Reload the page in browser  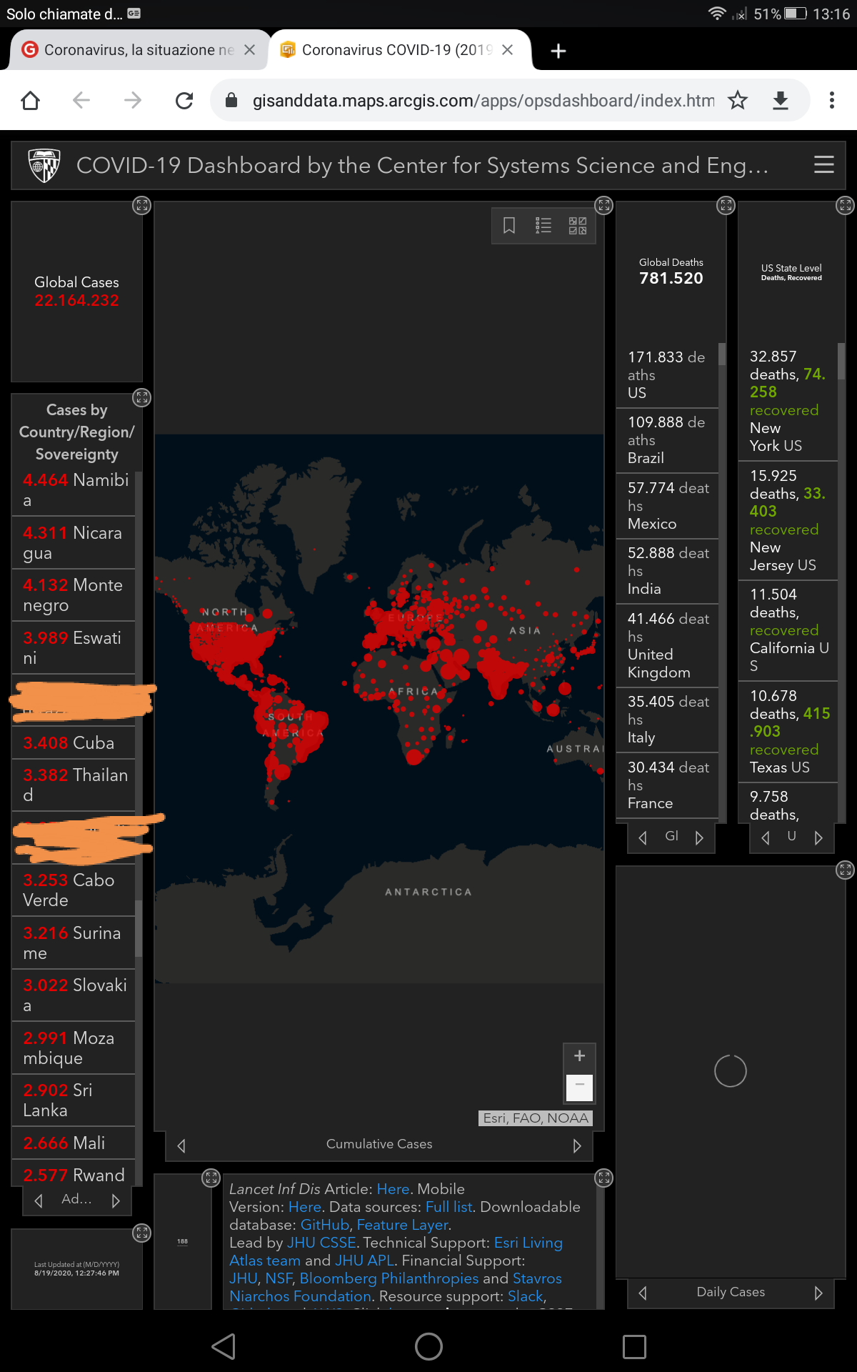click(x=184, y=101)
